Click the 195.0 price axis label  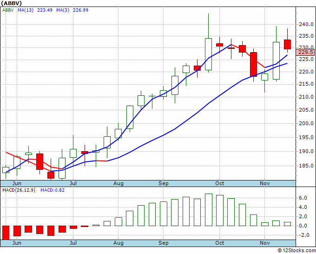pyautogui.click(x=306, y=137)
